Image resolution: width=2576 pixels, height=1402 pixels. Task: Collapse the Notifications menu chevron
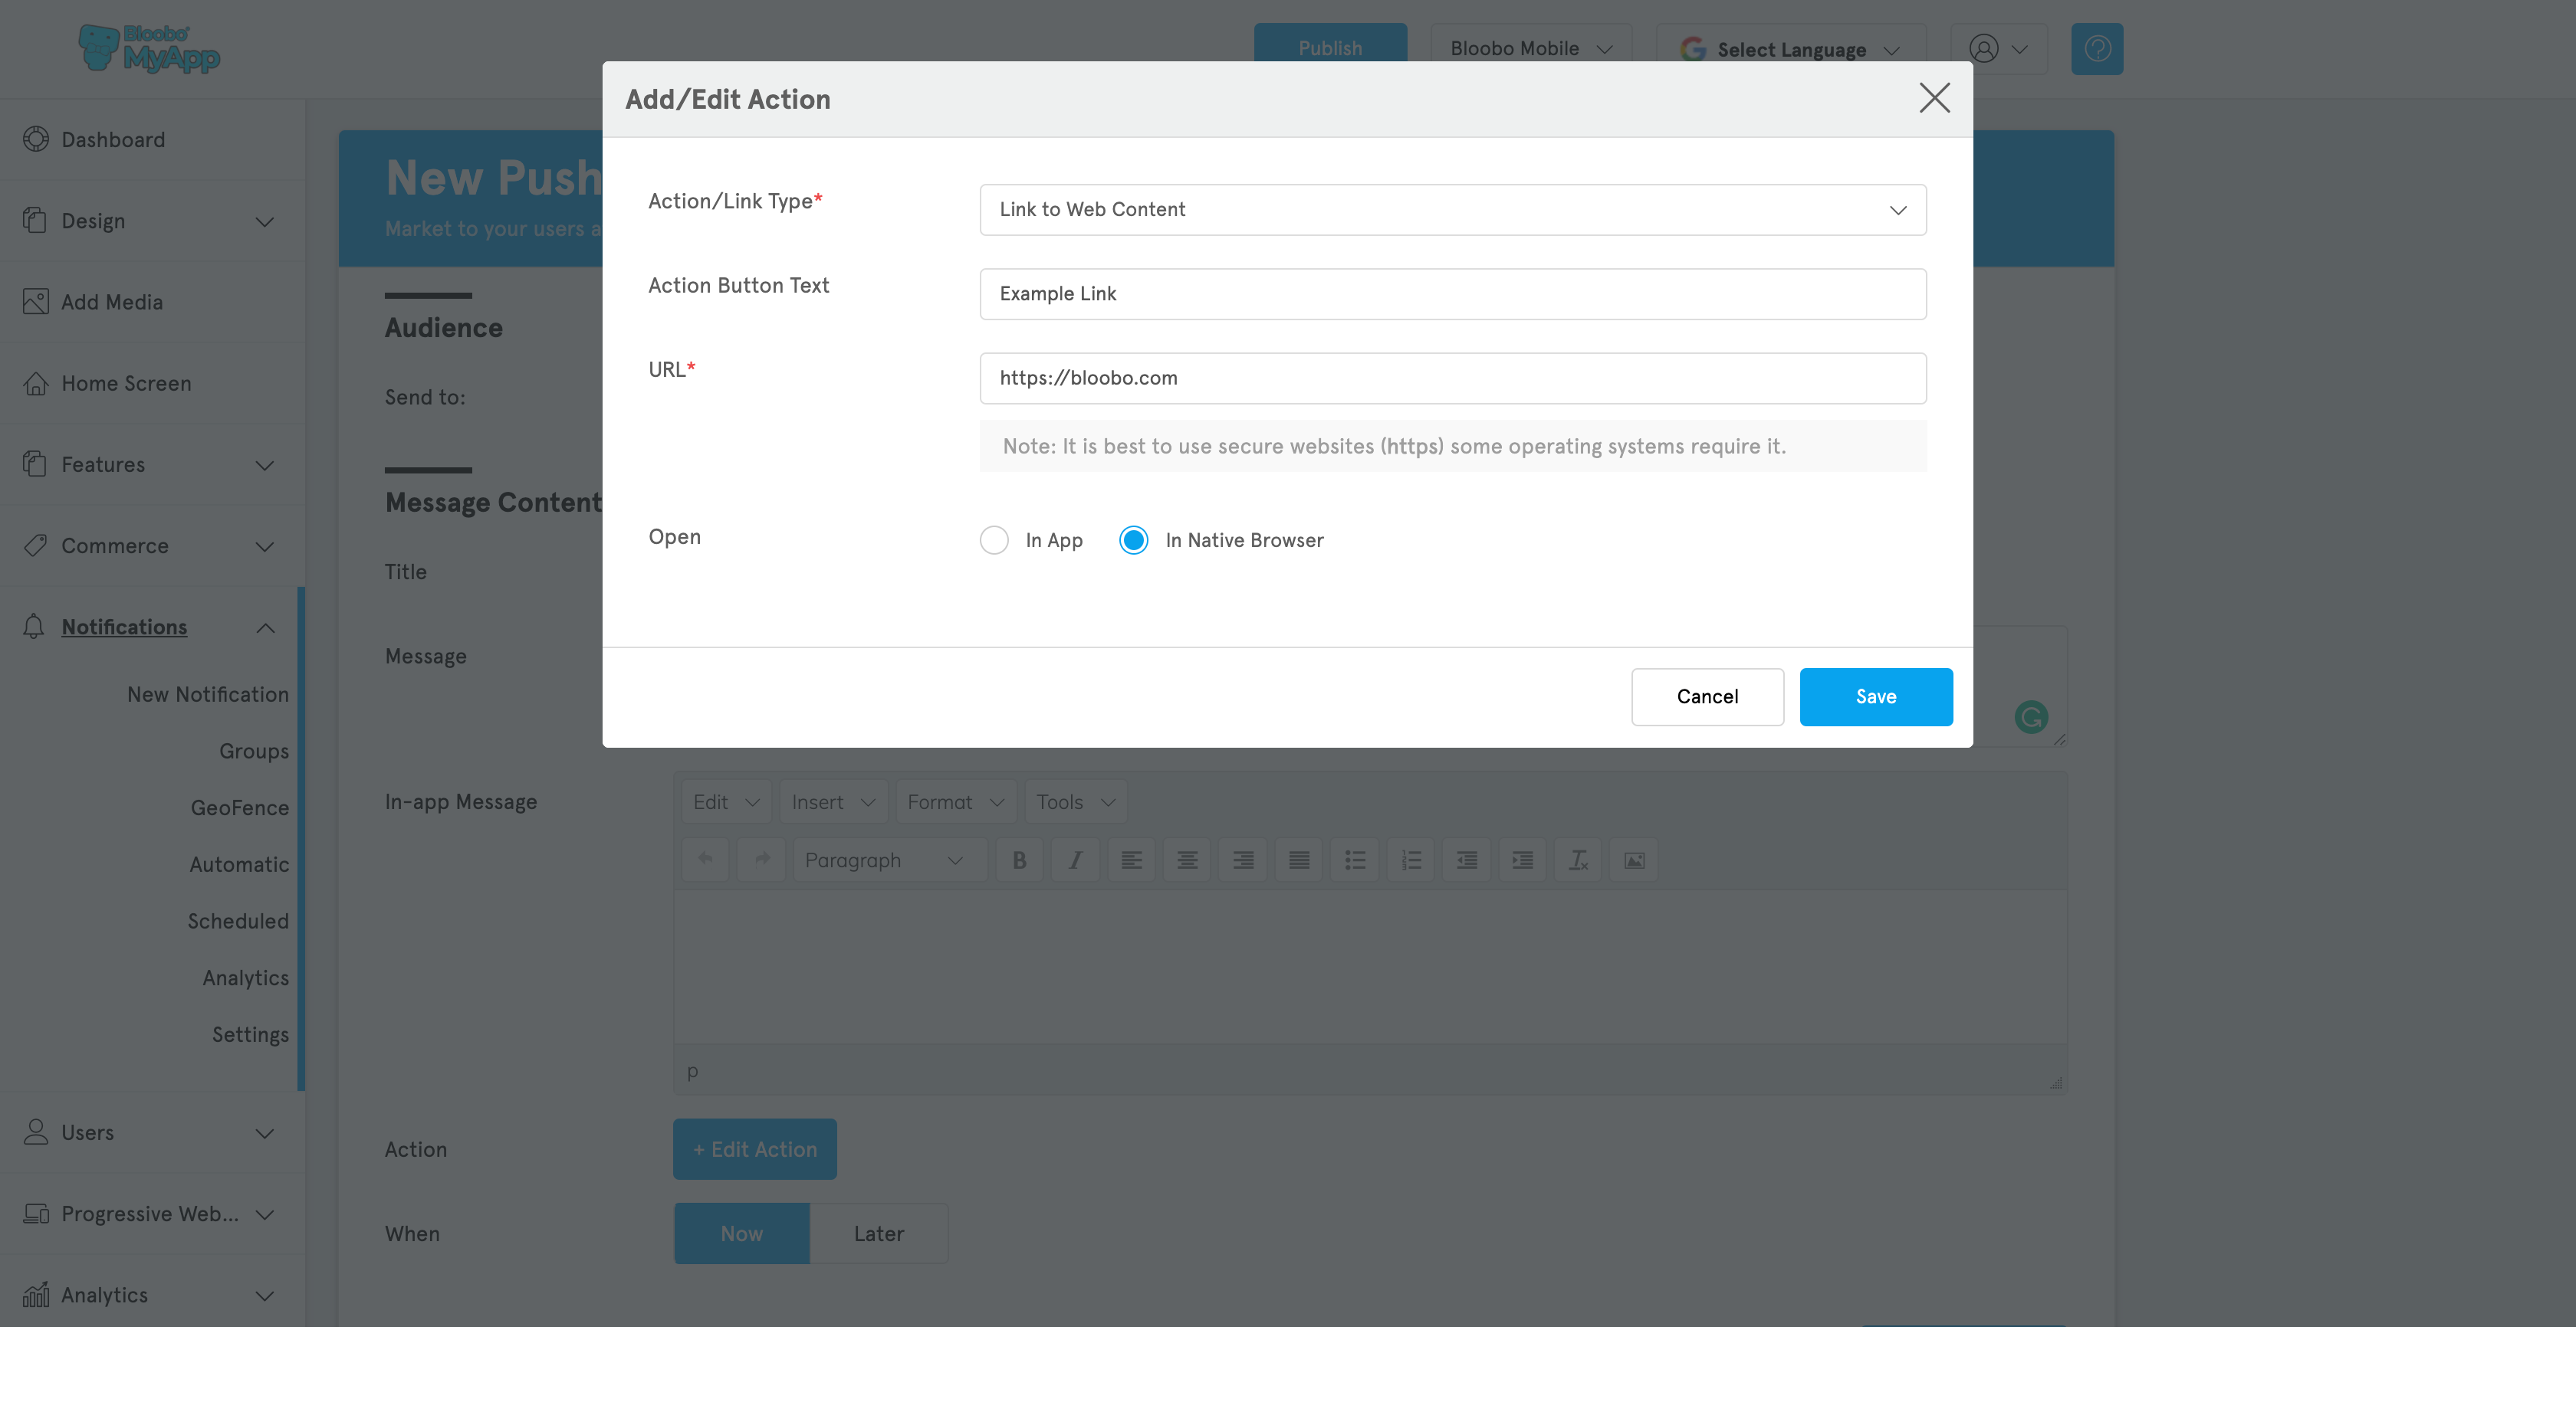tap(264, 627)
